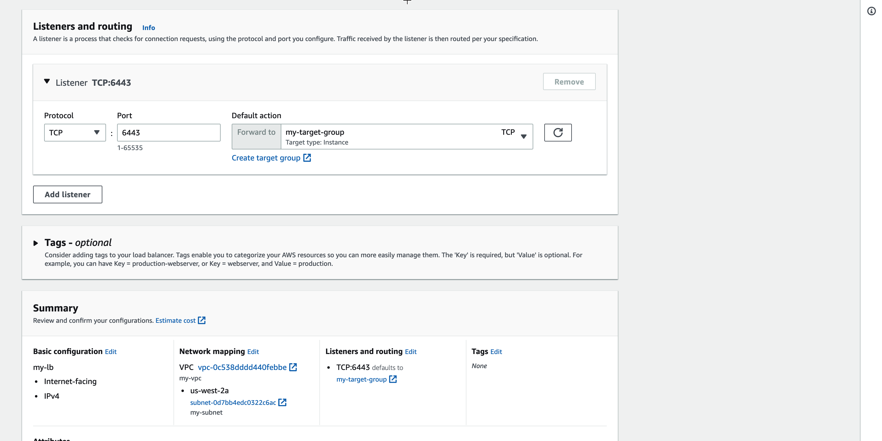The image size is (882, 441).
Task: Expand the Tags optional section
Action: pos(36,243)
